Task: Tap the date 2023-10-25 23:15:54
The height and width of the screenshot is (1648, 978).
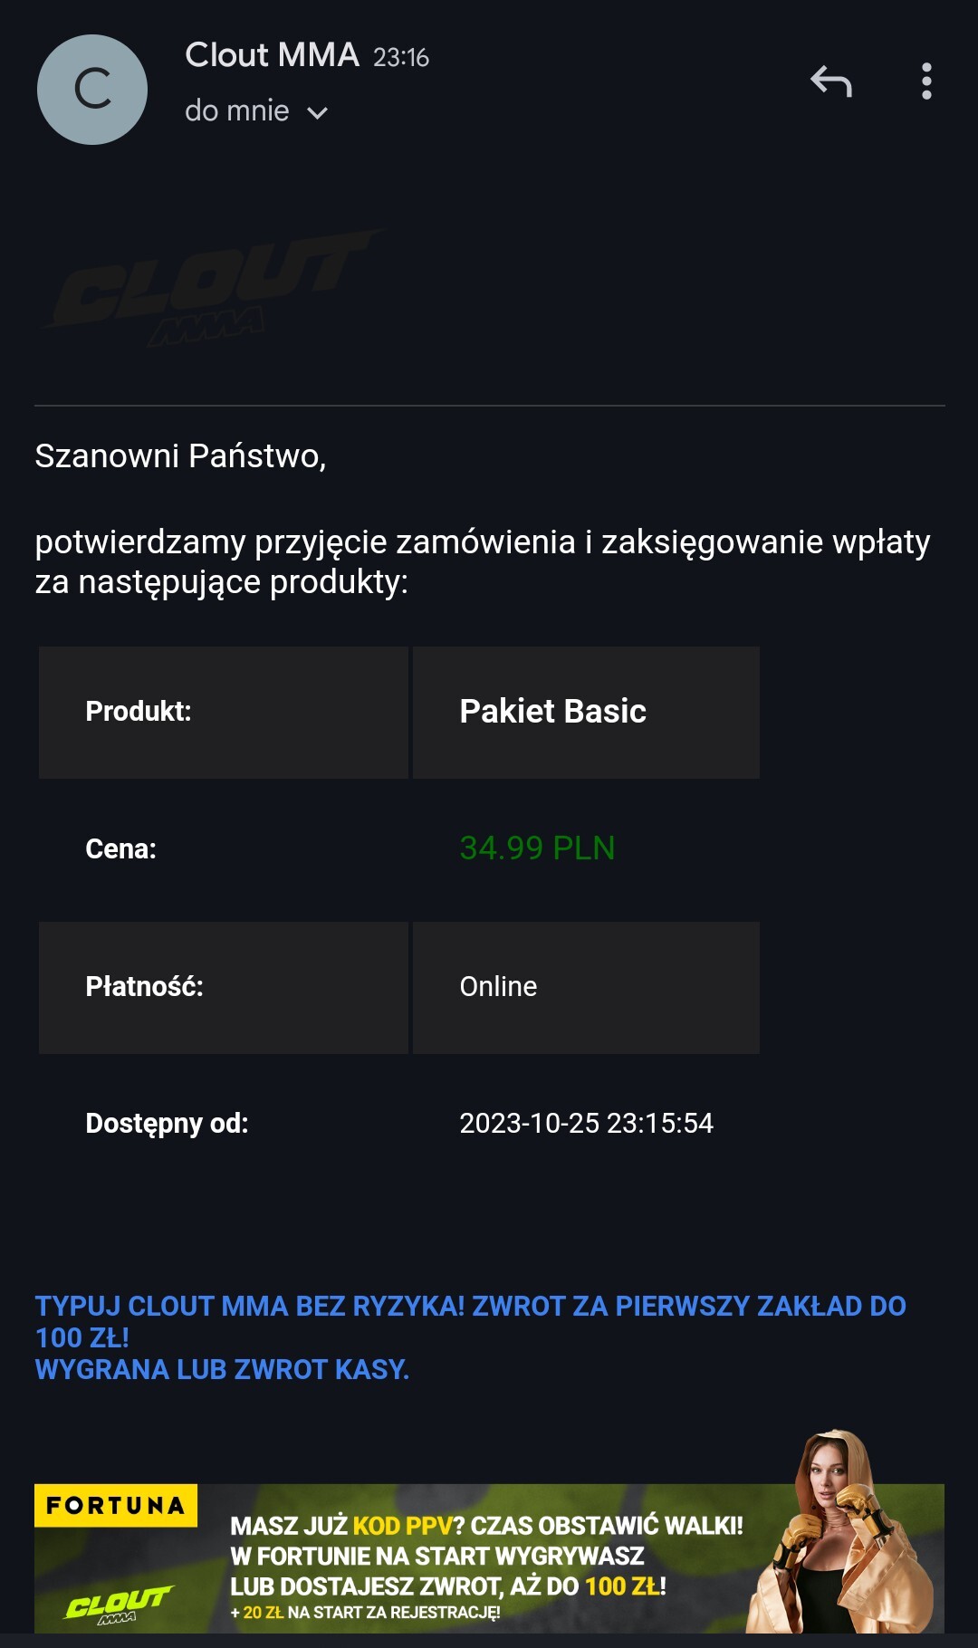Action: [x=586, y=1124]
